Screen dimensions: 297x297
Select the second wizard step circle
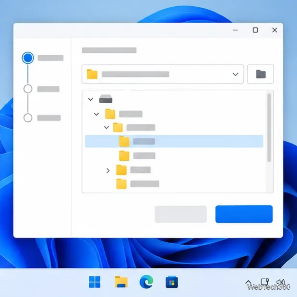click(x=28, y=89)
